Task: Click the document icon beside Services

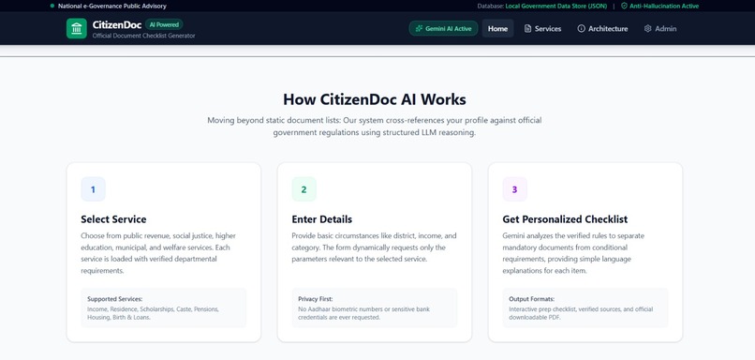Action: (528, 28)
